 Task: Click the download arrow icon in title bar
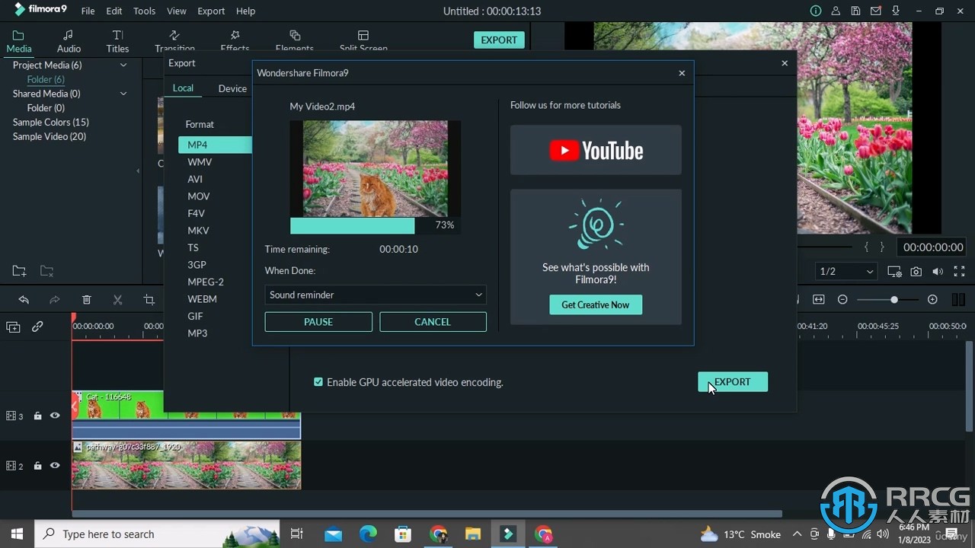896,11
